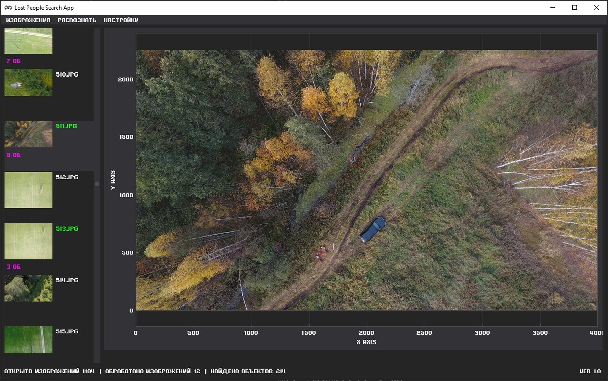This screenshot has width=608, height=381.
Task: Click the 512.JPG file name
Action: (x=67, y=177)
